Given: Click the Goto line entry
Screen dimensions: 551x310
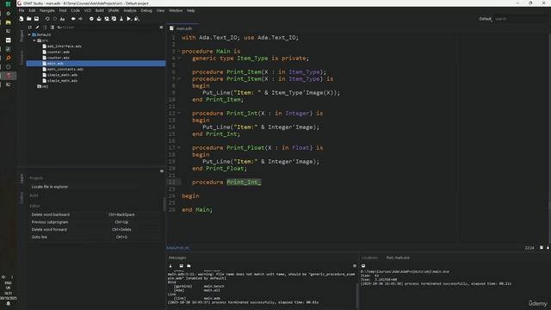Looking at the screenshot, I should coord(39,237).
